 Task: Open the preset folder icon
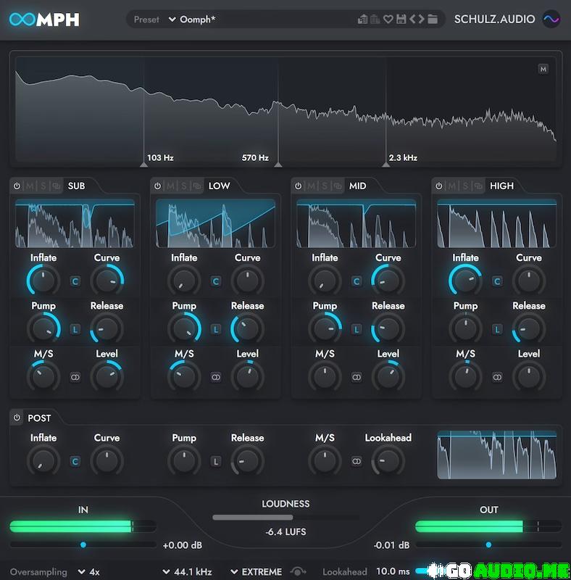[433, 20]
